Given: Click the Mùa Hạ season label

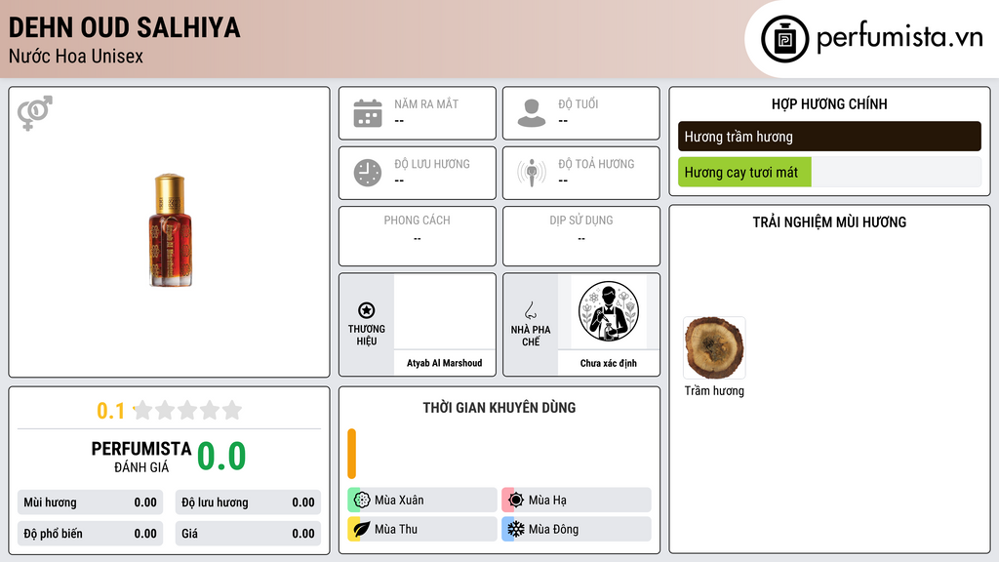Looking at the screenshot, I should [x=547, y=501].
